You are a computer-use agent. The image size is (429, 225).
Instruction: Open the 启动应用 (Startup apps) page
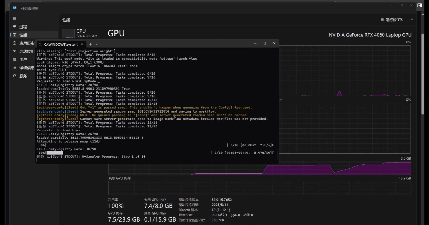(26, 51)
